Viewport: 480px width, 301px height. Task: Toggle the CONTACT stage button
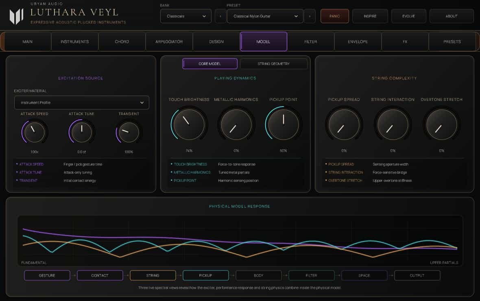click(x=100, y=276)
